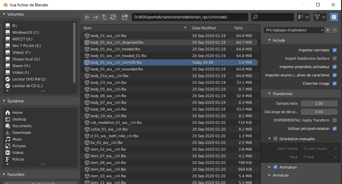Image resolution: width=342 pixels, height=184 pixels.
Task: Open Pré-réglages d'opérateur dropdown
Action: [294, 30]
